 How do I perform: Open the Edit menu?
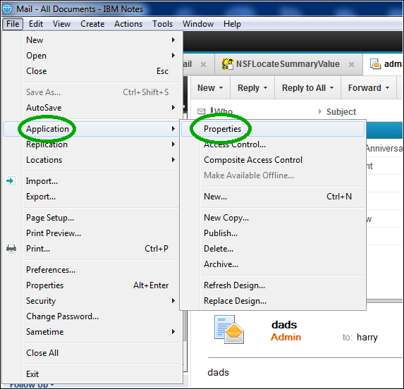coord(36,24)
